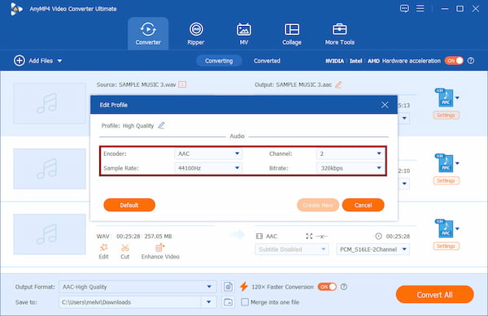Expand the Add Files dropdown arrow
The width and height of the screenshot is (488, 316).
pyautogui.click(x=59, y=61)
